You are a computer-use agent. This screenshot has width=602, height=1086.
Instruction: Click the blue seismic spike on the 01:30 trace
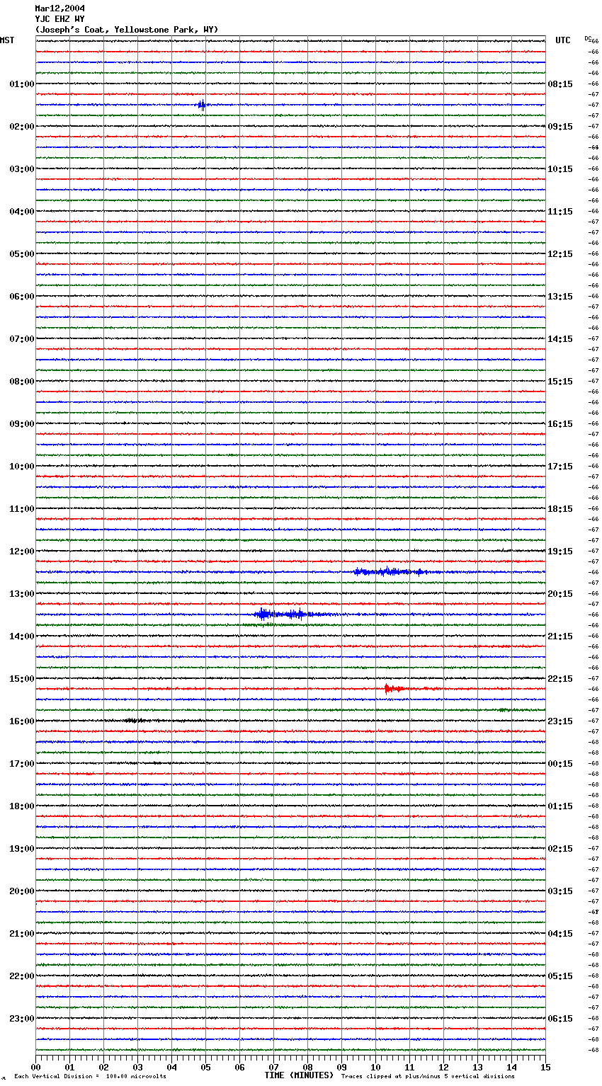[x=202, y=105]
